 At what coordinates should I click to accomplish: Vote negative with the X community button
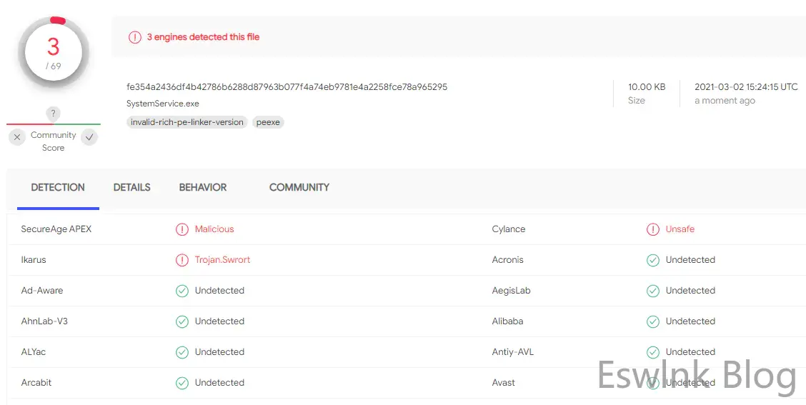(x=19, y=137)
